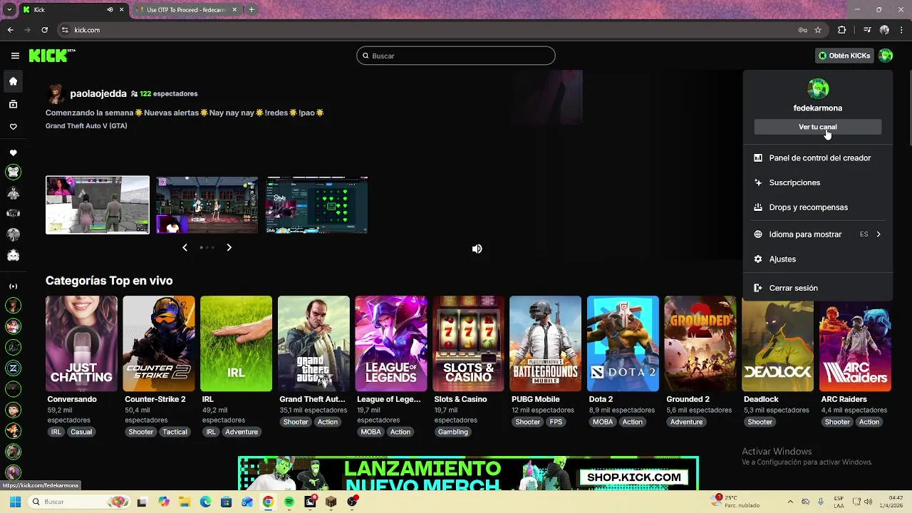
Task: Click the Gambling tag under Slots & Casino
Action: click(453, 432)
